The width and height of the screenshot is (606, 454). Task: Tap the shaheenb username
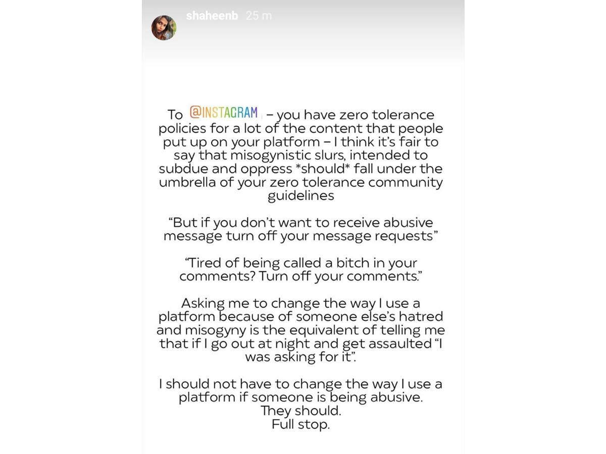213,16
